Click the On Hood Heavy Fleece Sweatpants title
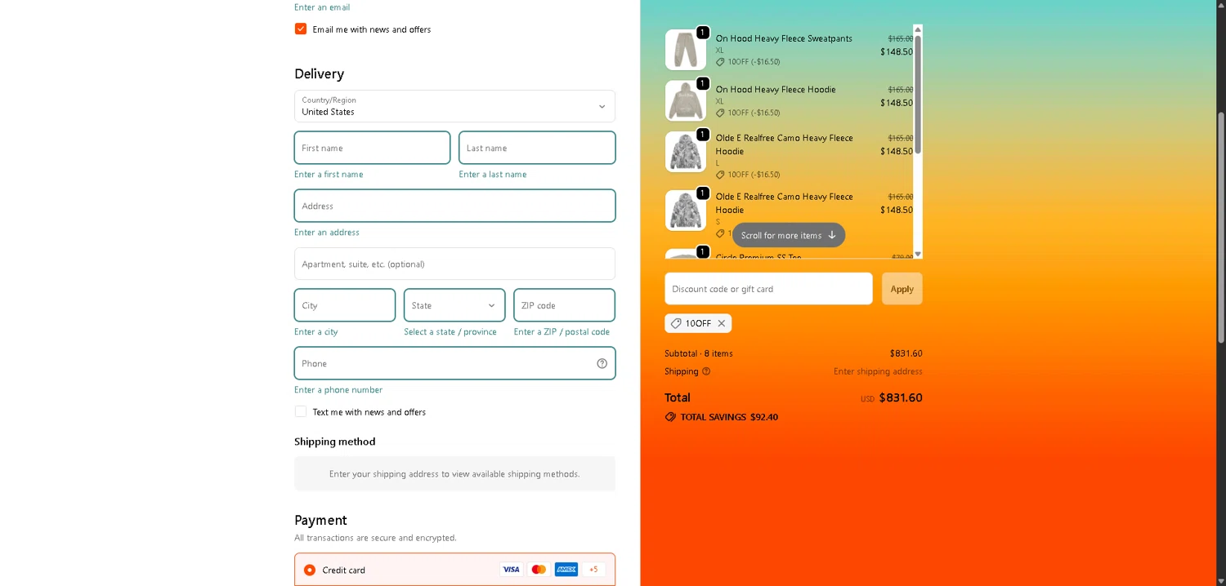 [x=784, y=38]
